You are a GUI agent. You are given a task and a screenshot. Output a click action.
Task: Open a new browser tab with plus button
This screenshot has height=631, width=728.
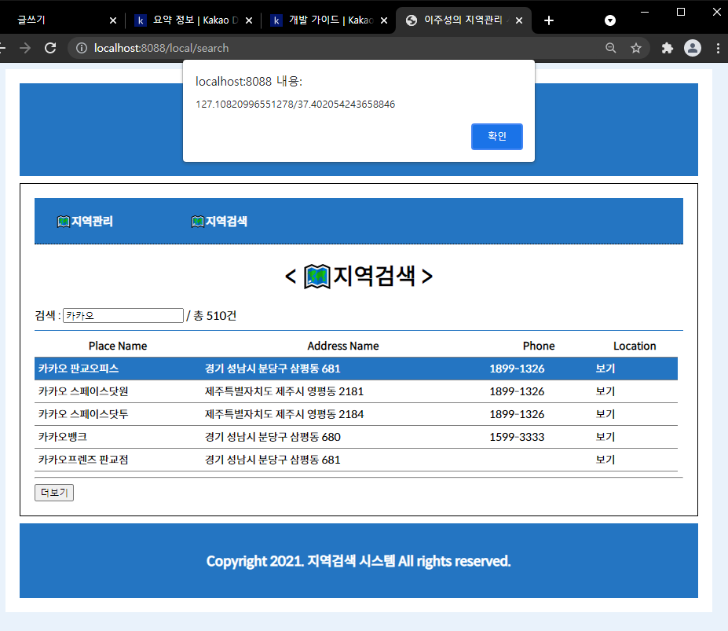click(x=549, y=20)
